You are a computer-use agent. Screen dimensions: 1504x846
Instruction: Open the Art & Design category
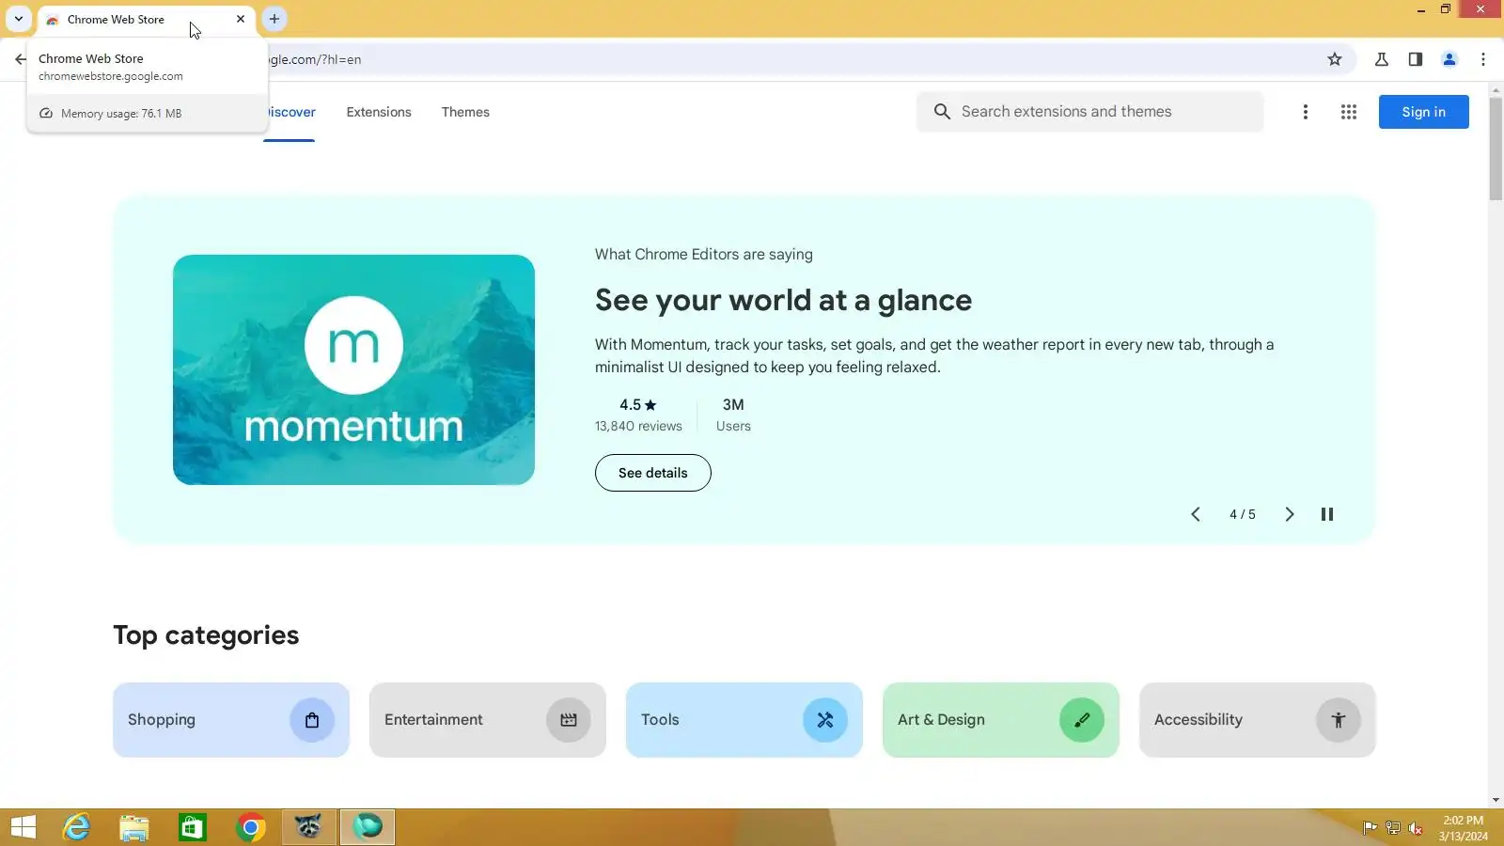pos(1001,720)
